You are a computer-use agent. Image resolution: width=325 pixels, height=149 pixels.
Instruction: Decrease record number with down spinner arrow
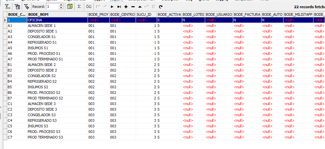click(61, 8)
